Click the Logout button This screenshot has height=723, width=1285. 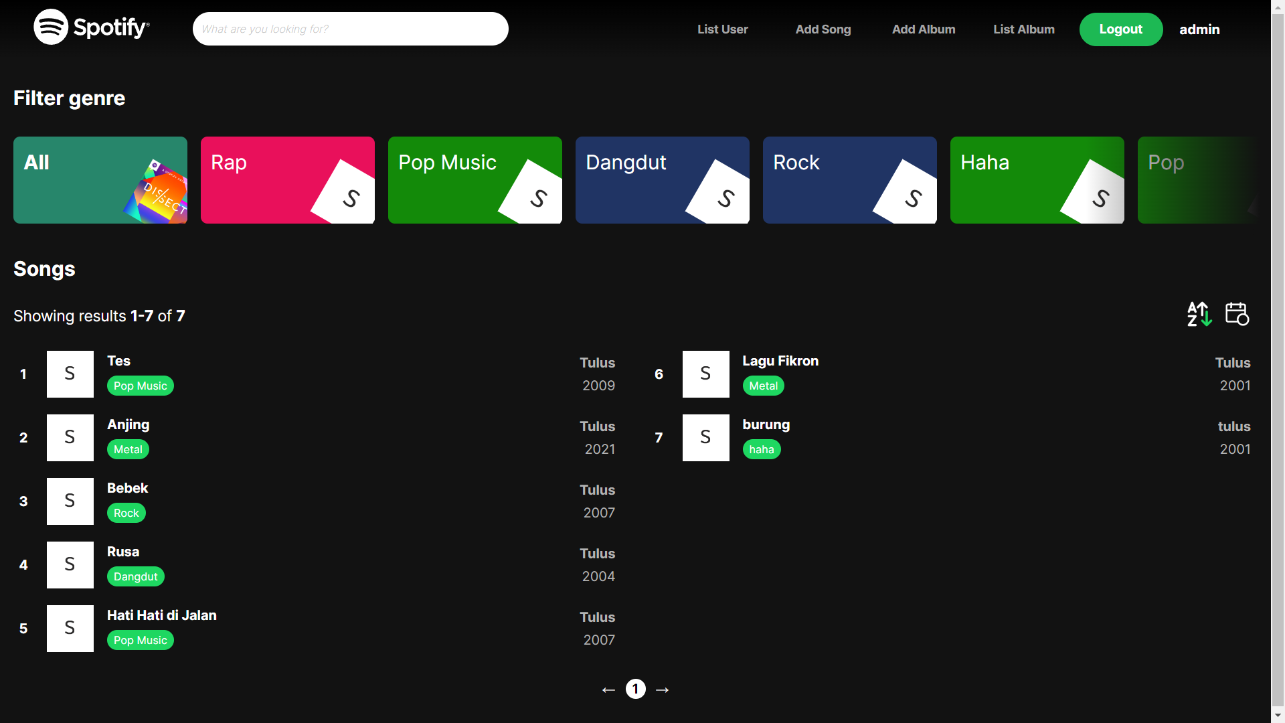(x=1119, y=29)
